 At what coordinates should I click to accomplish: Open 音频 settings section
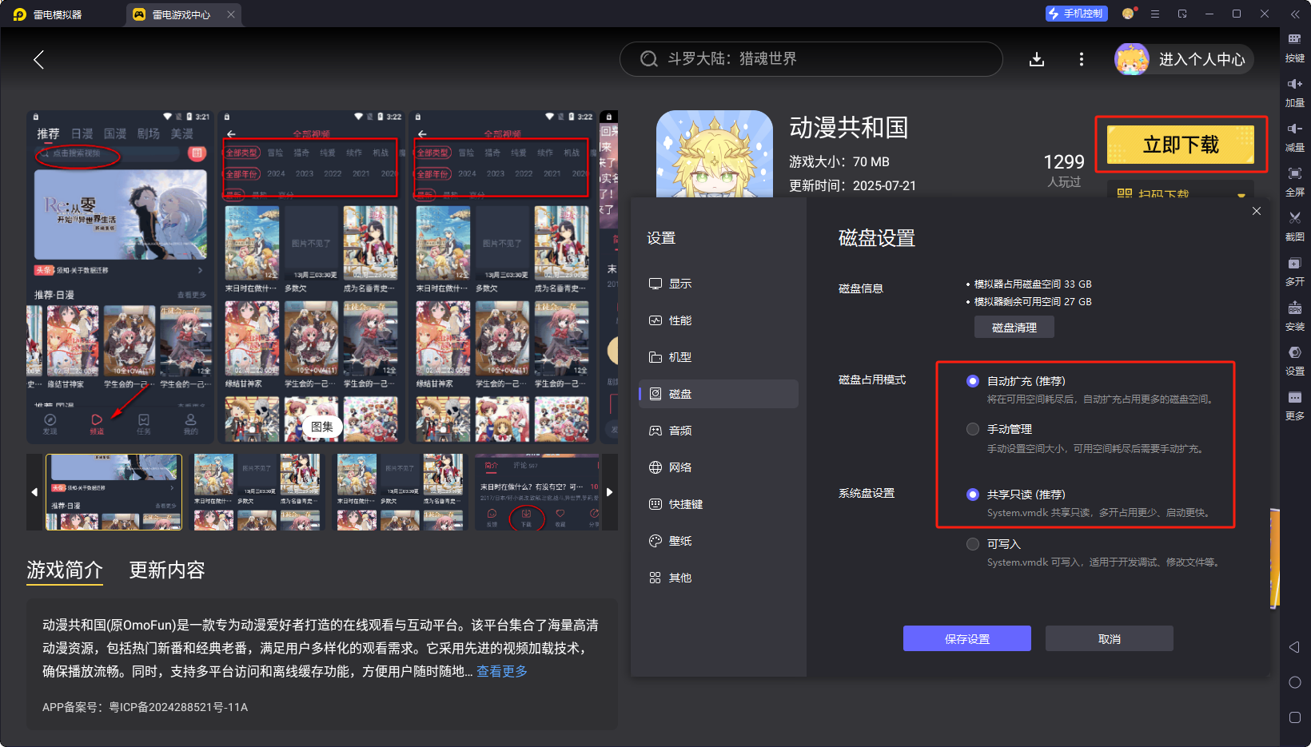click(718, 431)
